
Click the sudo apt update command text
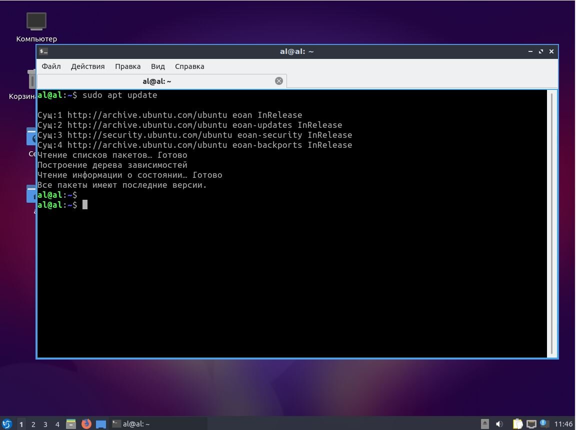(120, 95)
